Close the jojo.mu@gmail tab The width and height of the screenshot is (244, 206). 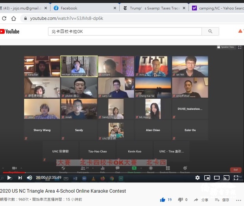46,8
